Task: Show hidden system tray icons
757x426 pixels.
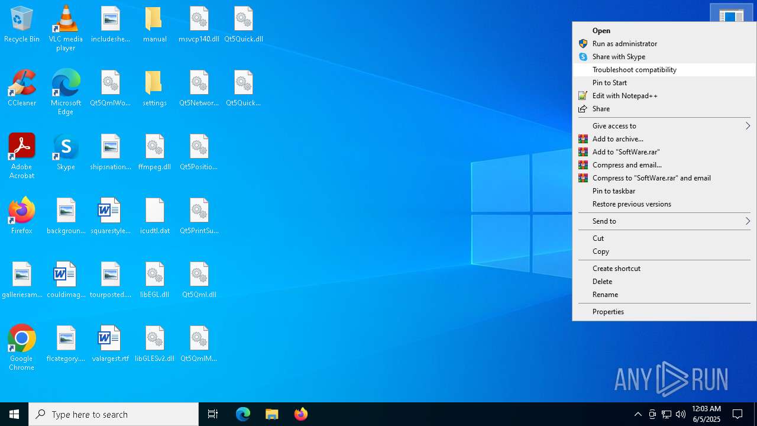Action: pos(638,414)
